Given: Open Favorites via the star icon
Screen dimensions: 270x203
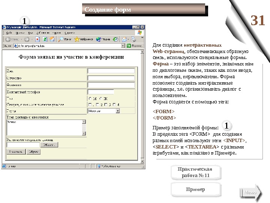Looking at the screenshot, I should pos(76,39).
